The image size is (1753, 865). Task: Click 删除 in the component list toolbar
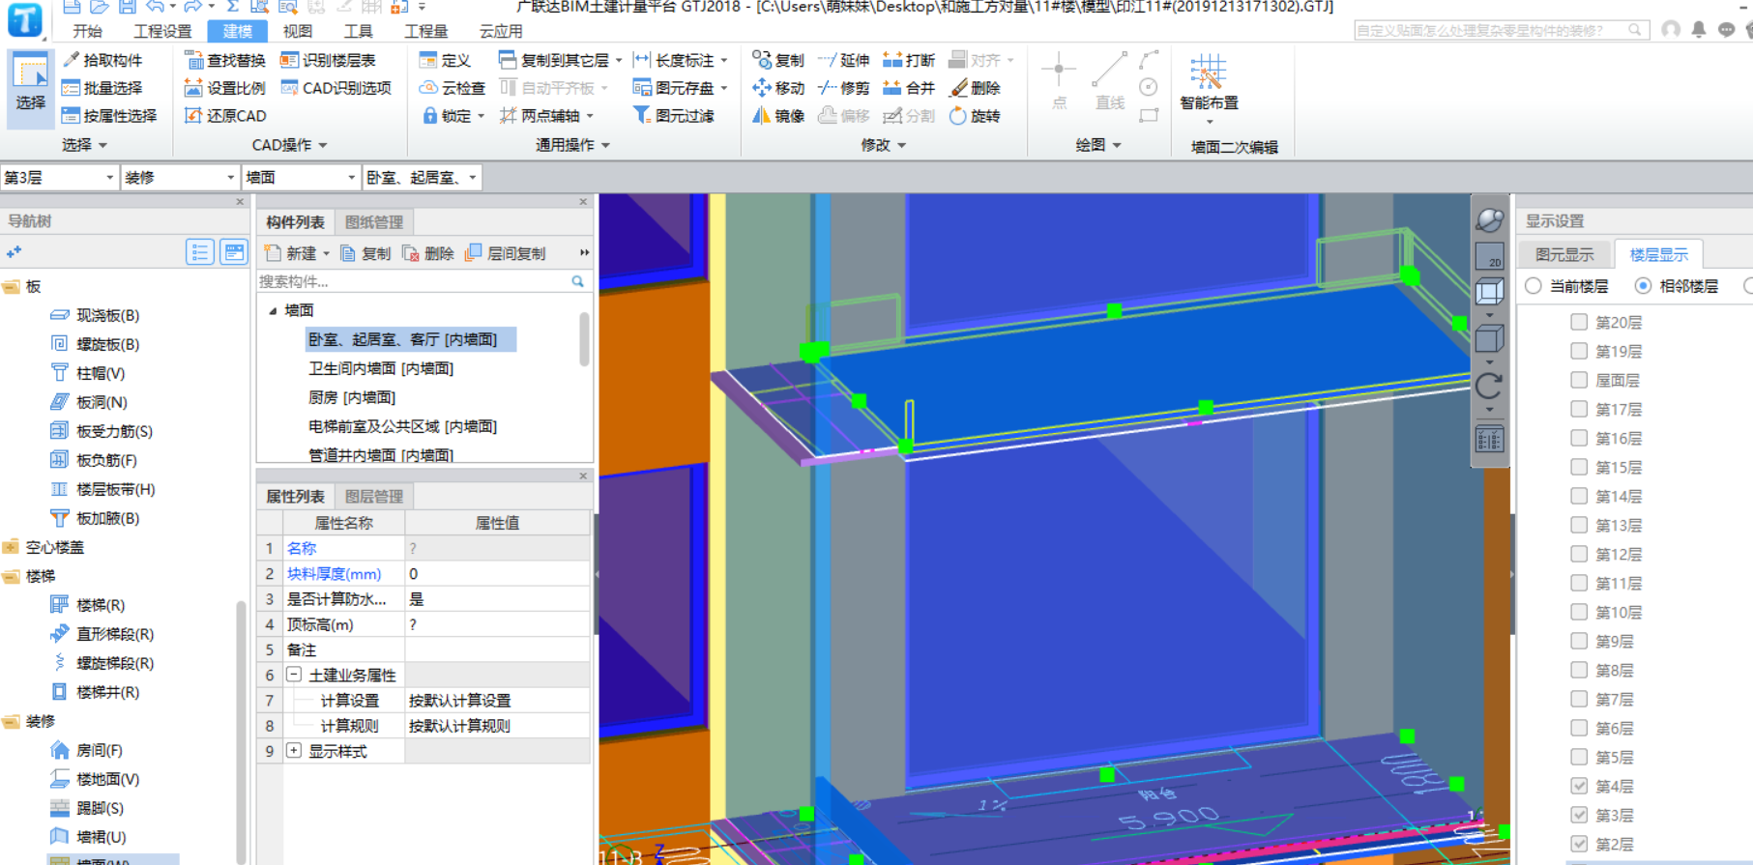[428, 253]
